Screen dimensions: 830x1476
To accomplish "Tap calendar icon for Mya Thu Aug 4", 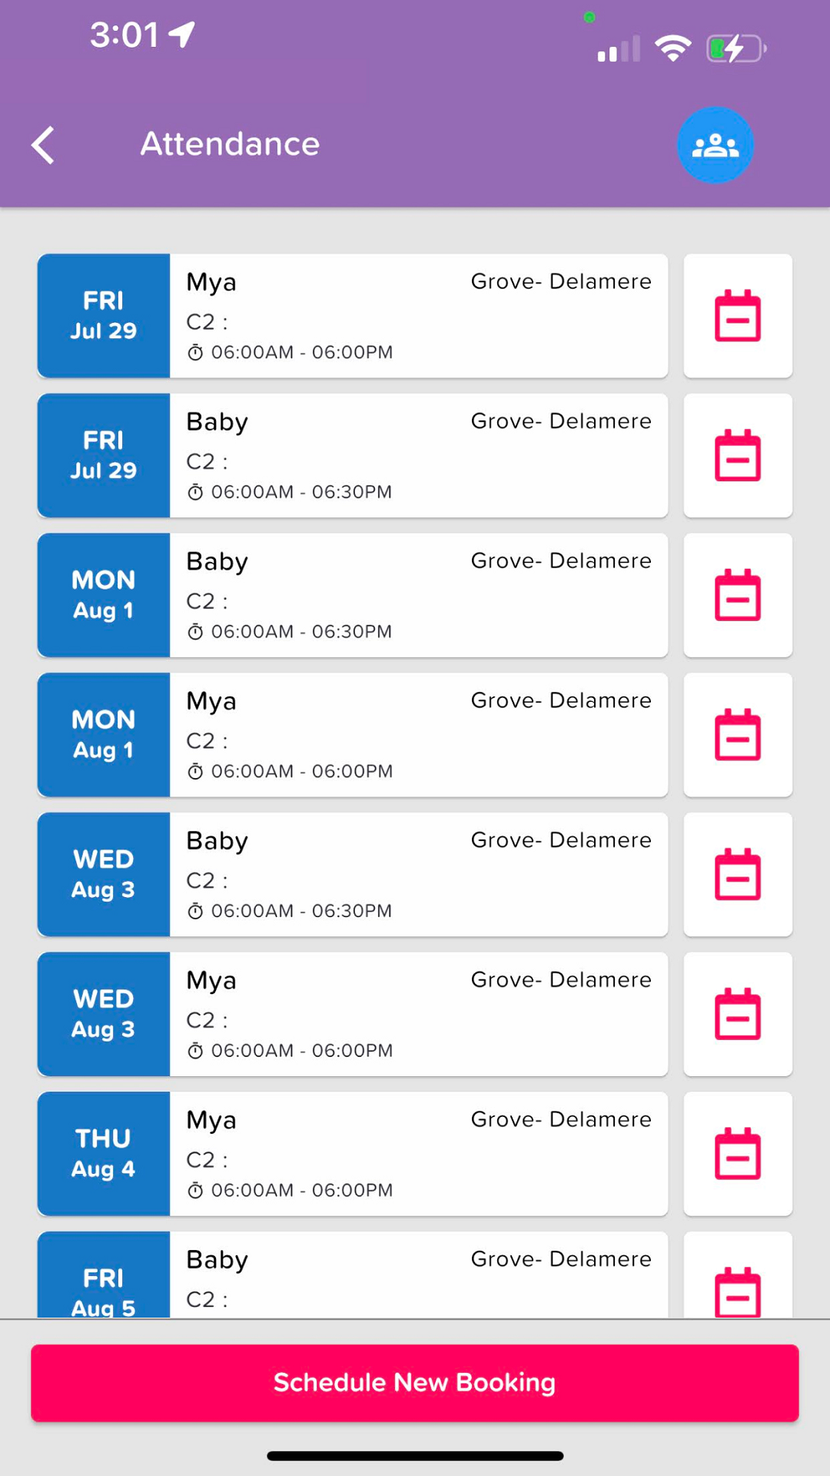I will tap(737, 1154).
